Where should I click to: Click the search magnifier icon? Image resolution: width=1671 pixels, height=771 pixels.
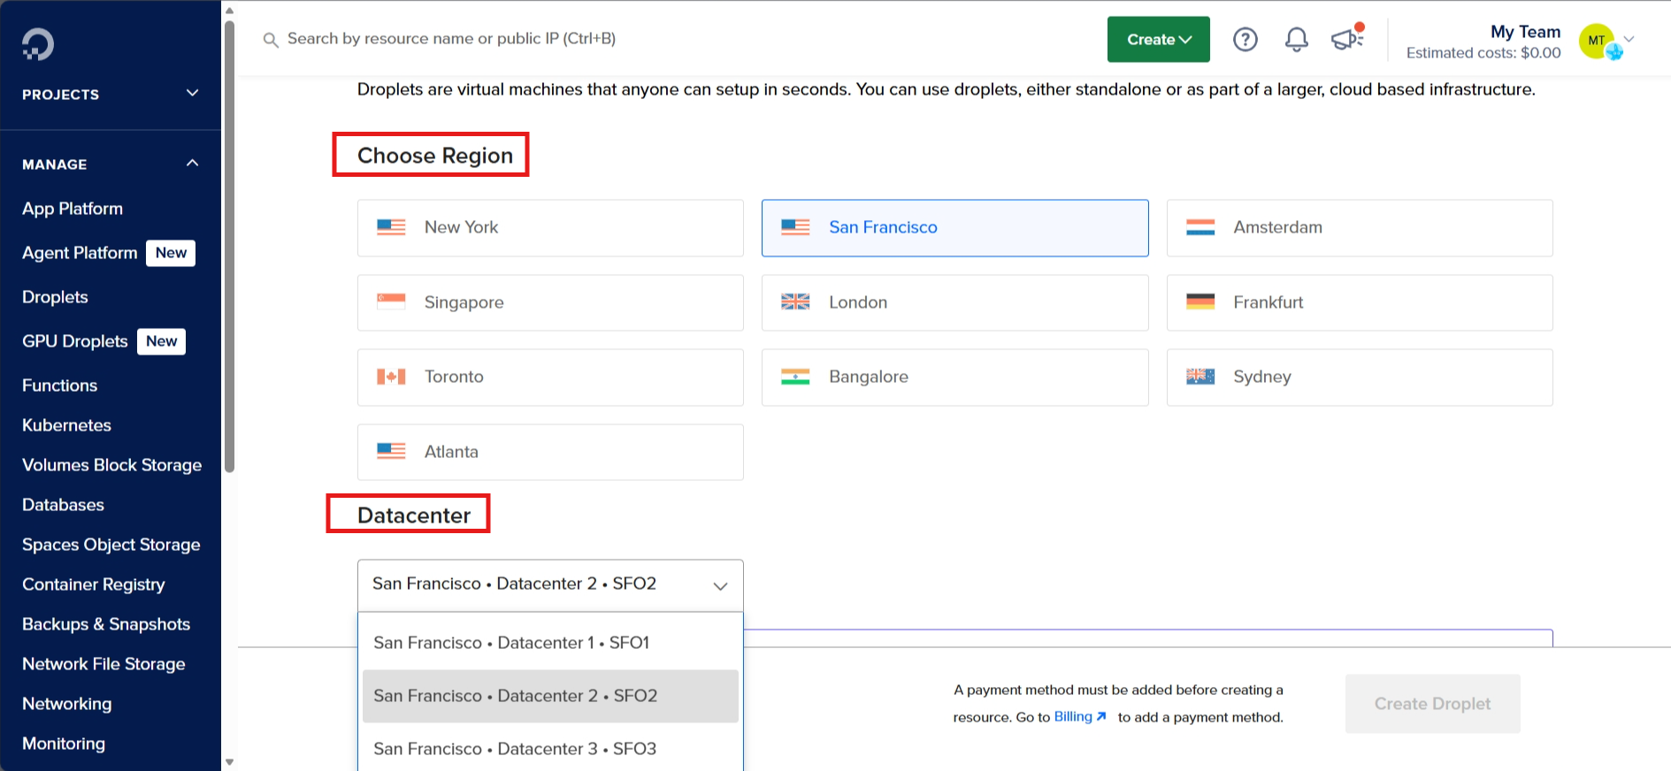[271, 40]
